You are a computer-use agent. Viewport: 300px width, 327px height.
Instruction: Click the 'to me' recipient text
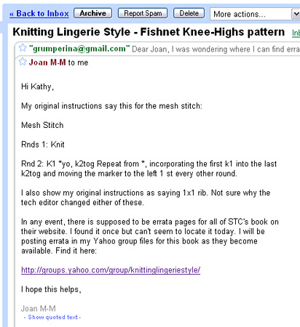(x=78, y=62)
